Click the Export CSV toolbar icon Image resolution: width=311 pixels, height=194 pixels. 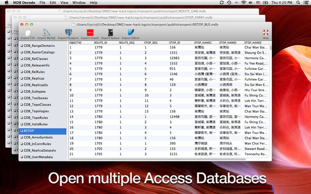coord(28,33)
